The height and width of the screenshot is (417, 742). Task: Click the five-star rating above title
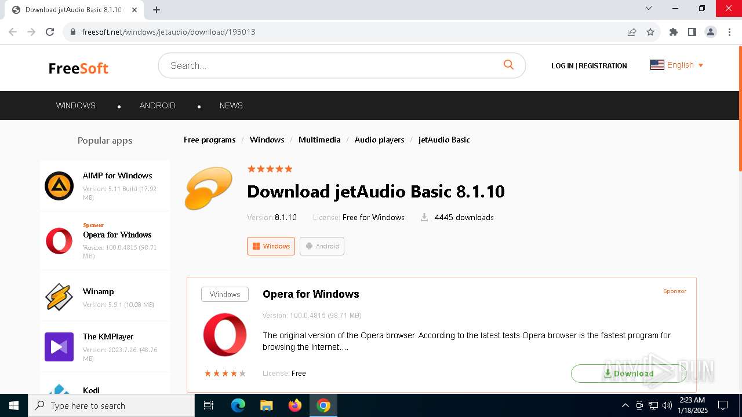270,169
